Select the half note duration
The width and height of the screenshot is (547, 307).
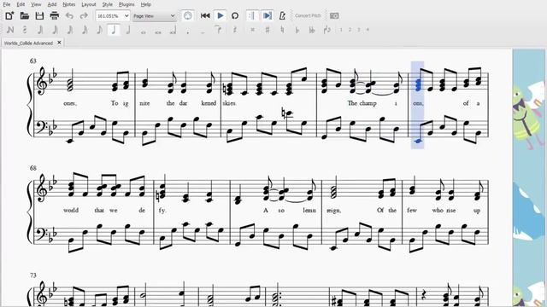(x=128, y=30)
